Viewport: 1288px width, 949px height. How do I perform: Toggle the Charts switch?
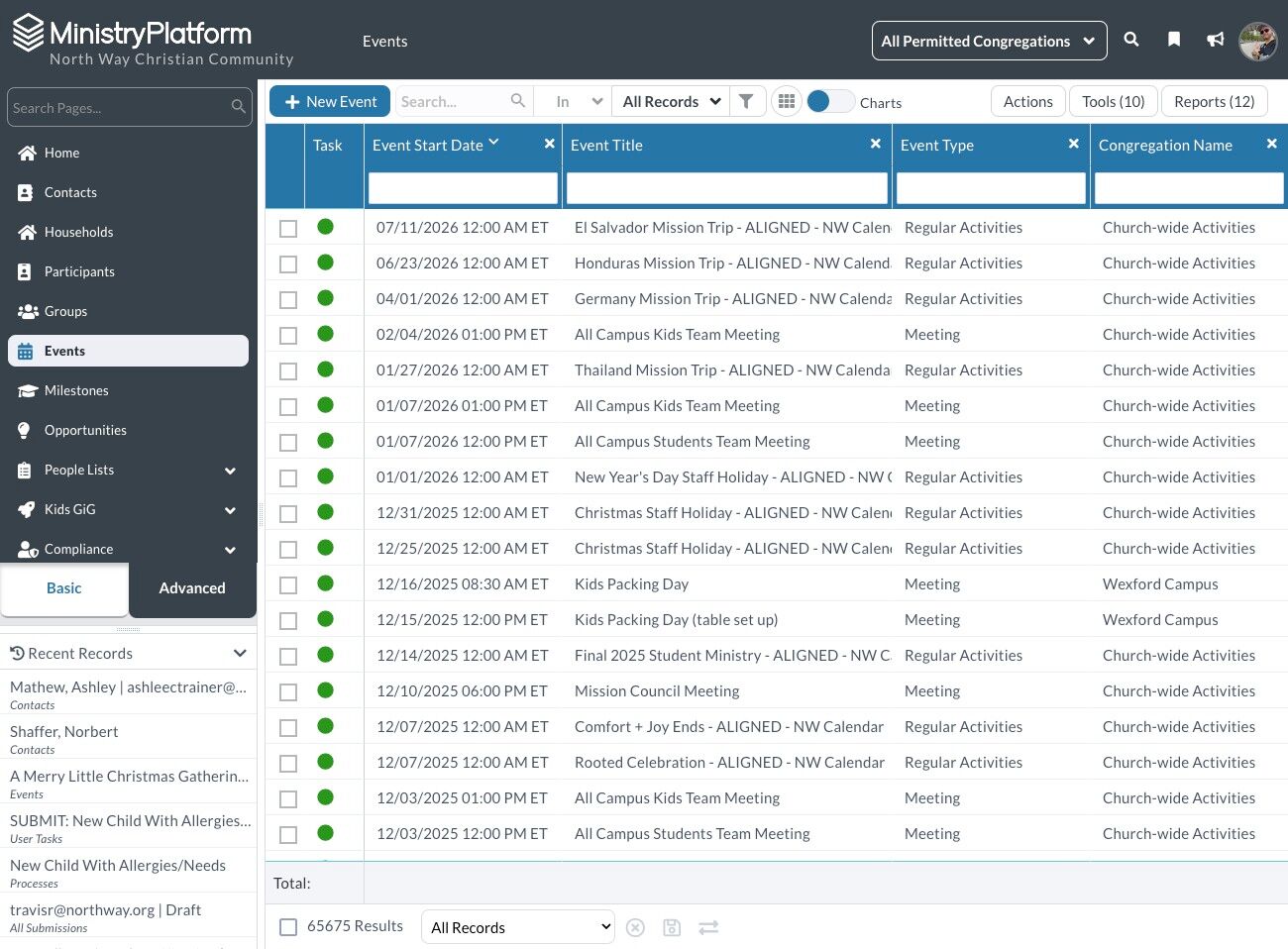click(829, 101)
